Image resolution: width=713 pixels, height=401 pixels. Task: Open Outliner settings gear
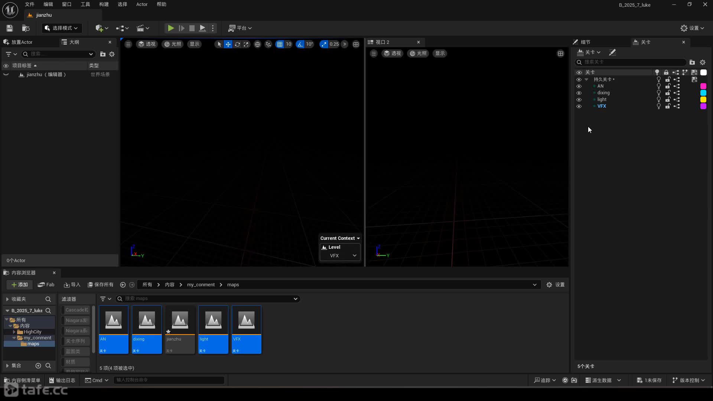(x=112, y=54)
